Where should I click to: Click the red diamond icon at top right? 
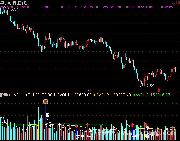pyautogui.click(x=173, y=3)
